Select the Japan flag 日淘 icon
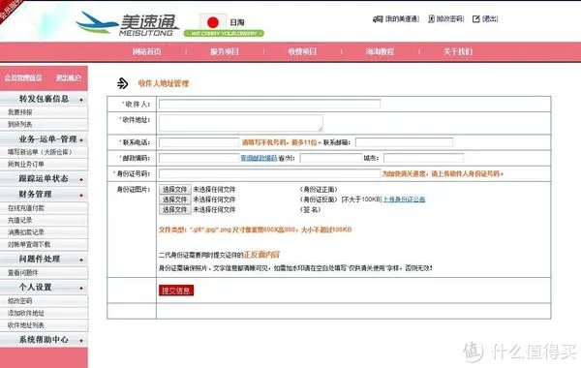581x368 pixels. click(213, 22)
